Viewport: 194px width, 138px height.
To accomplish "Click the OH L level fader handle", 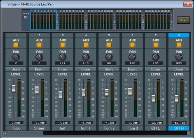I will pyautogui.click(x=153, y=99).
